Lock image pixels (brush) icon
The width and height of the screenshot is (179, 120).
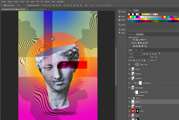(136, 60)
